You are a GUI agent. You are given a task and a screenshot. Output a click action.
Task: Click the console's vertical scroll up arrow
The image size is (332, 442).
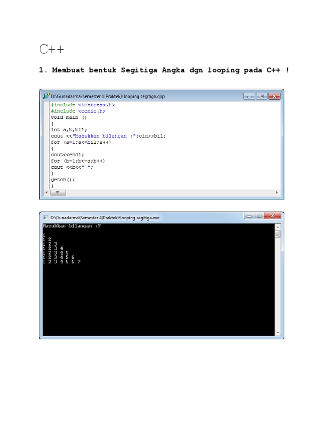[278, 227]
